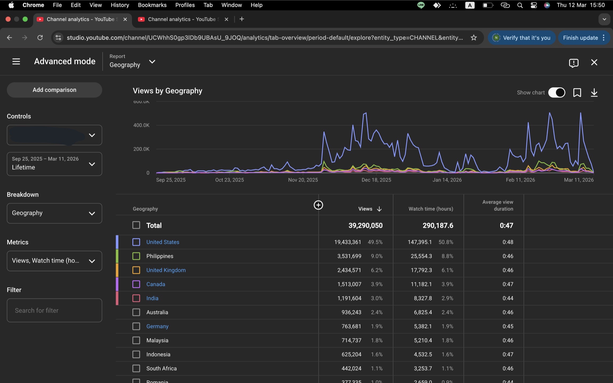Viewport: 613px width, 383px height.
Task: Click the add metric plus icon
Action: point(318,205)
